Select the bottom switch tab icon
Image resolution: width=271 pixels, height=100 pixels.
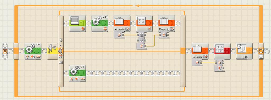tap(61, 63)
